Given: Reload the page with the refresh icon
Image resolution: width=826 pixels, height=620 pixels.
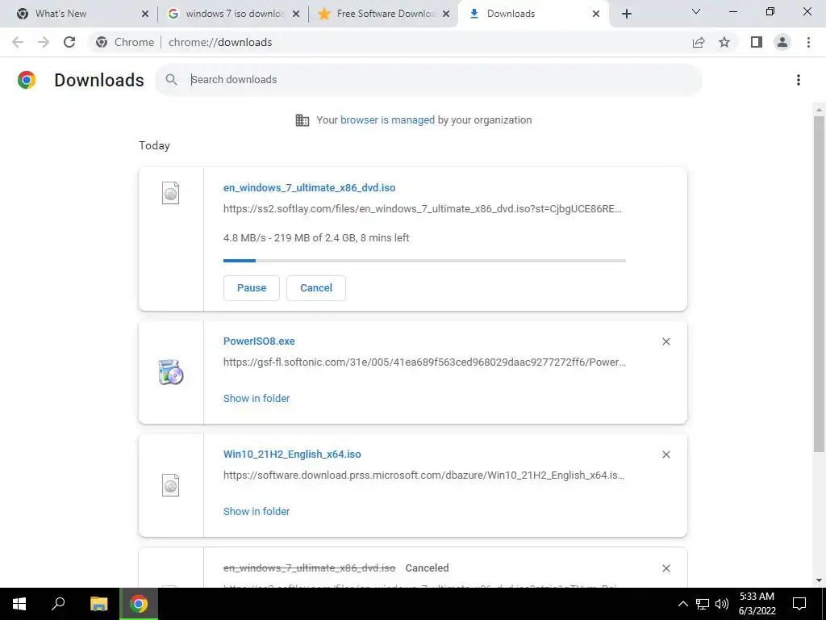Looking at the screenshot, I should point(69,42).
